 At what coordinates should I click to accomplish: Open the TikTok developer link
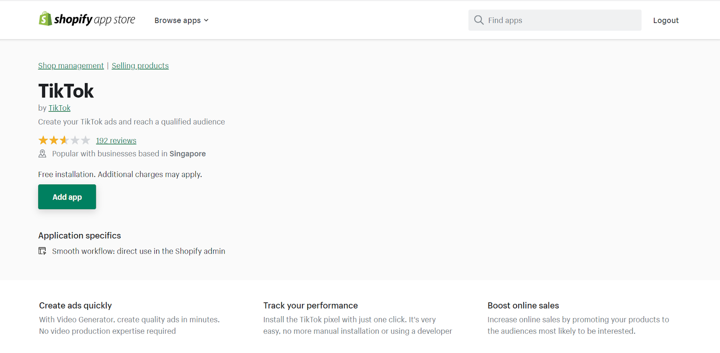[59, 108]
